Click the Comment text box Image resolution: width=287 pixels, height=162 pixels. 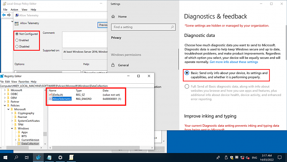pos(85,40)
